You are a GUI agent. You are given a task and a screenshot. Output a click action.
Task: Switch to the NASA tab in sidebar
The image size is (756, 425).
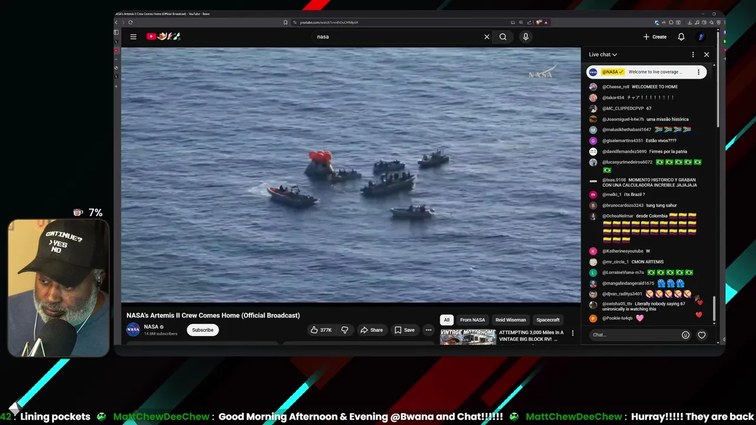pos(116,59)
